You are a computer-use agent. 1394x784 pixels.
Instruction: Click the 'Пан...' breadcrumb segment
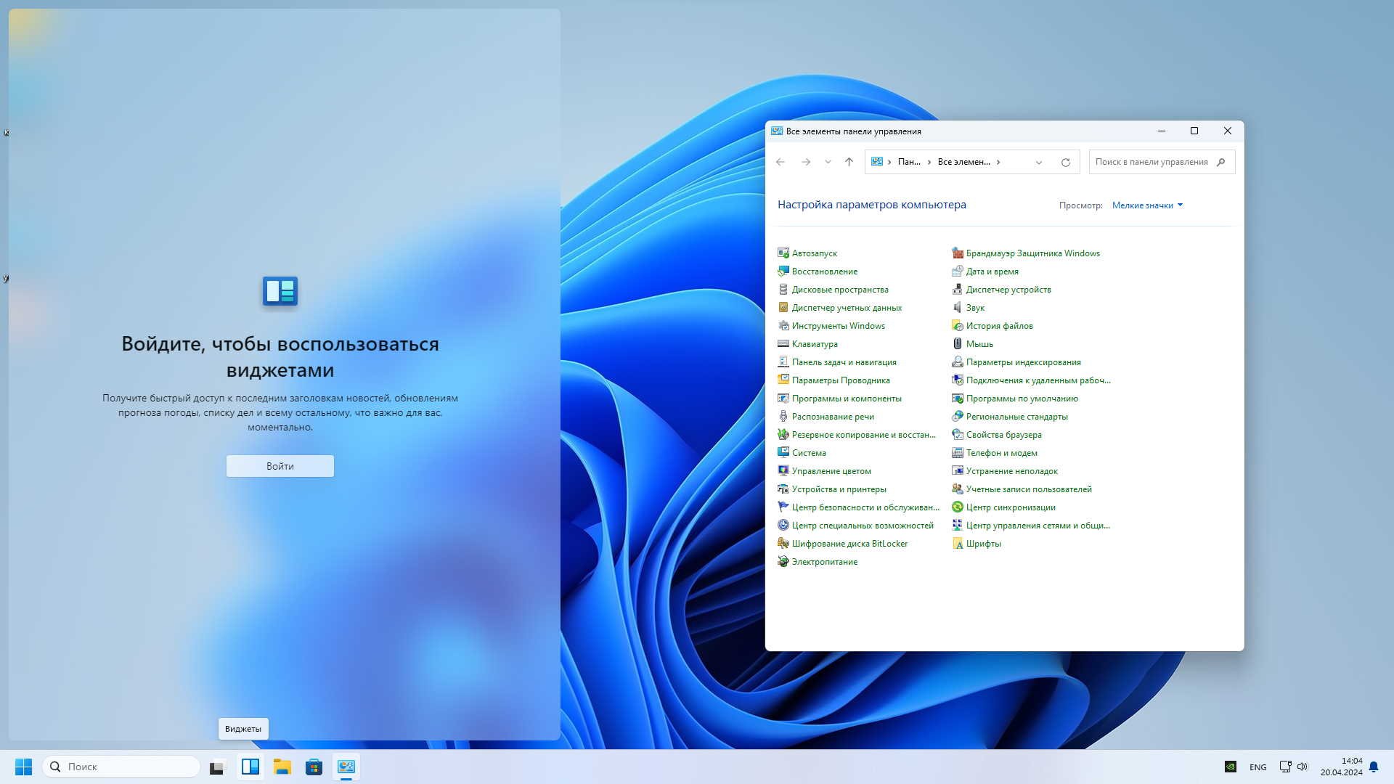(909, 162)
